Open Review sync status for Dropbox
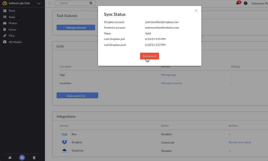The image size is (268, 161). [x=239, y=142]
